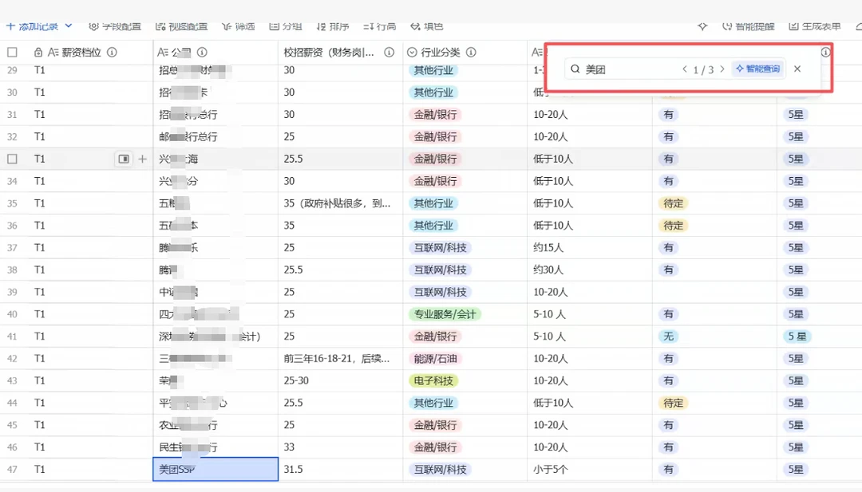Close the search box with the X
Viewport: 862px width, 492px height.
click(x=797, y=69)
